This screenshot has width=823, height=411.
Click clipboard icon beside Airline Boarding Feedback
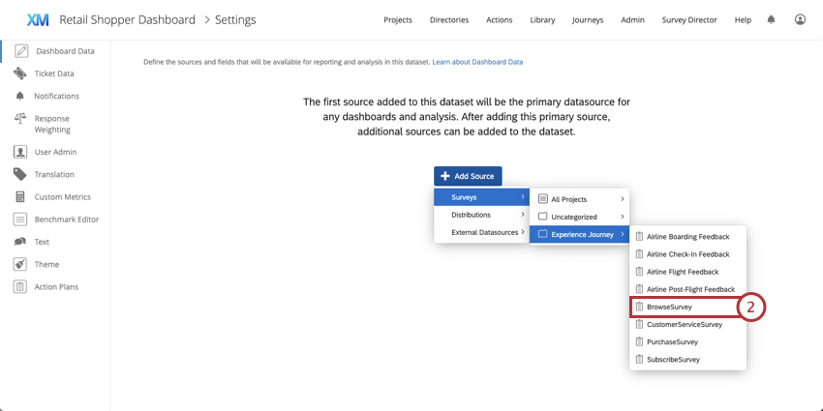(x=639, y=236)
